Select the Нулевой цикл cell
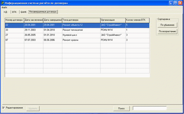The height and width of the screenshot is (114, 184). (x=81, y=35)
